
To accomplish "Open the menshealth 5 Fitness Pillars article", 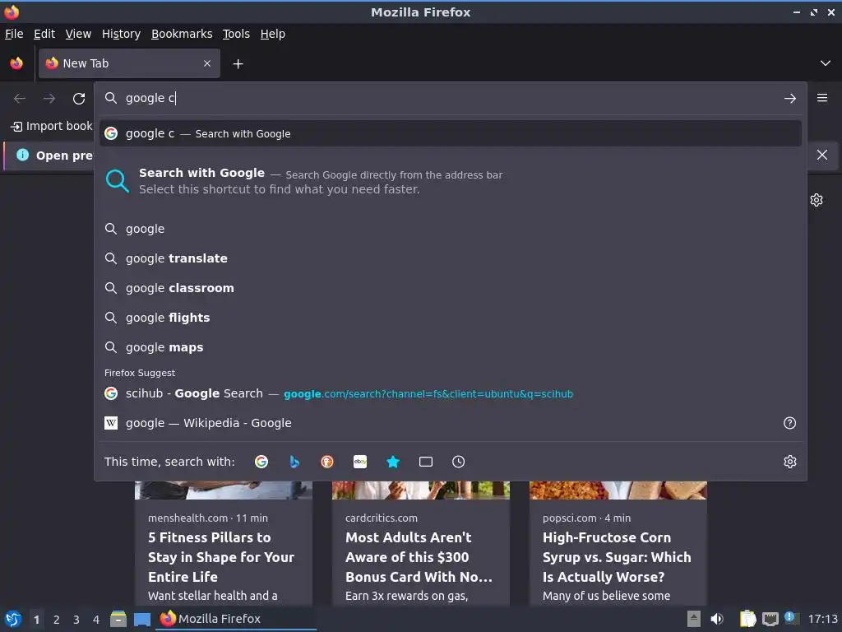I will (x=221, y=557).
